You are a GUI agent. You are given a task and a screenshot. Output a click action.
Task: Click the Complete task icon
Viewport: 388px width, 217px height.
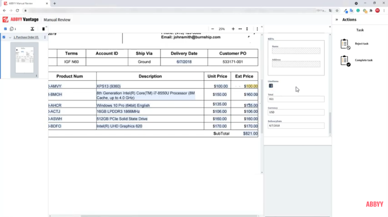(345, 61)
